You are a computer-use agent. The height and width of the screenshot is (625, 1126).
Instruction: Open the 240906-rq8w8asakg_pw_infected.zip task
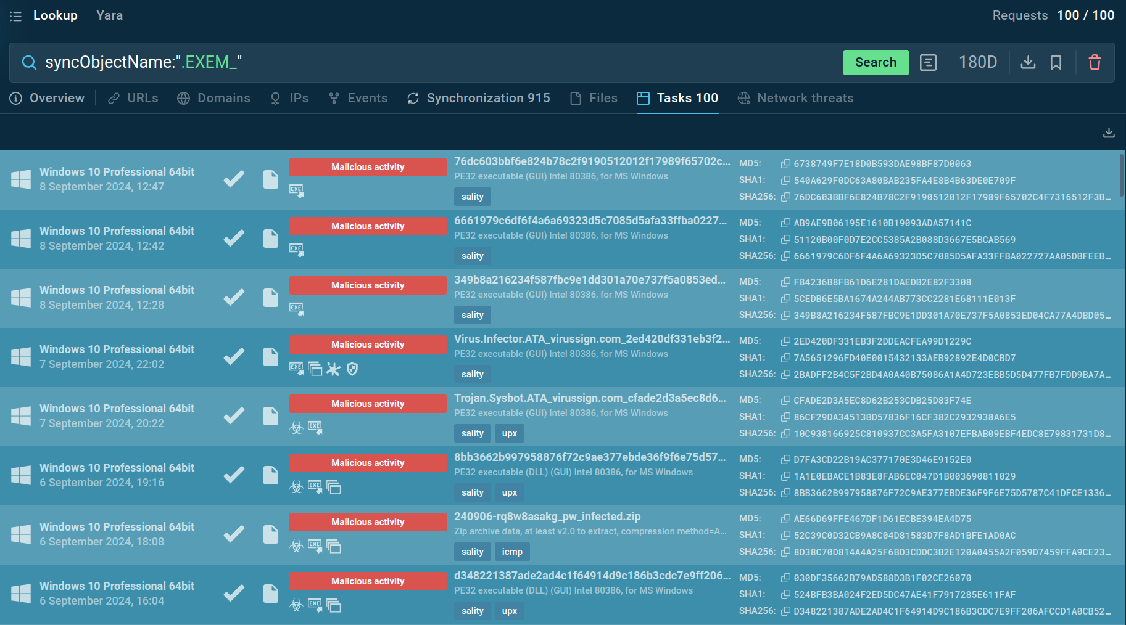(547, 517)
